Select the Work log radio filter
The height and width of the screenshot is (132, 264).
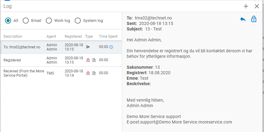pyautogui.click(x=49, y=21)
